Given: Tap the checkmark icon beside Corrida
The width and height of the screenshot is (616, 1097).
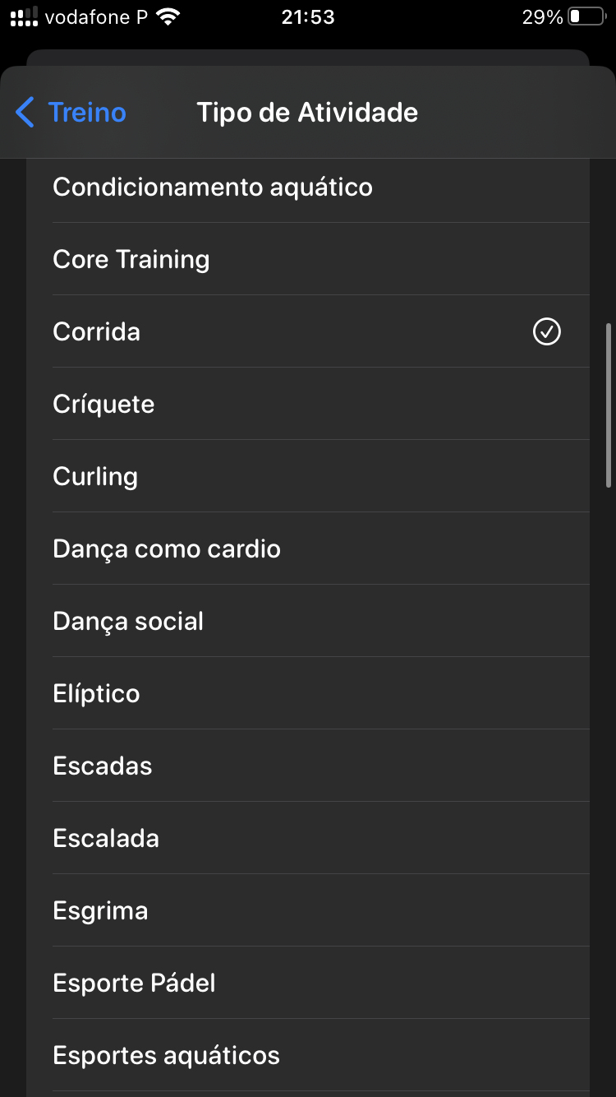Looking at the screenshot, I should click(546, 331).
